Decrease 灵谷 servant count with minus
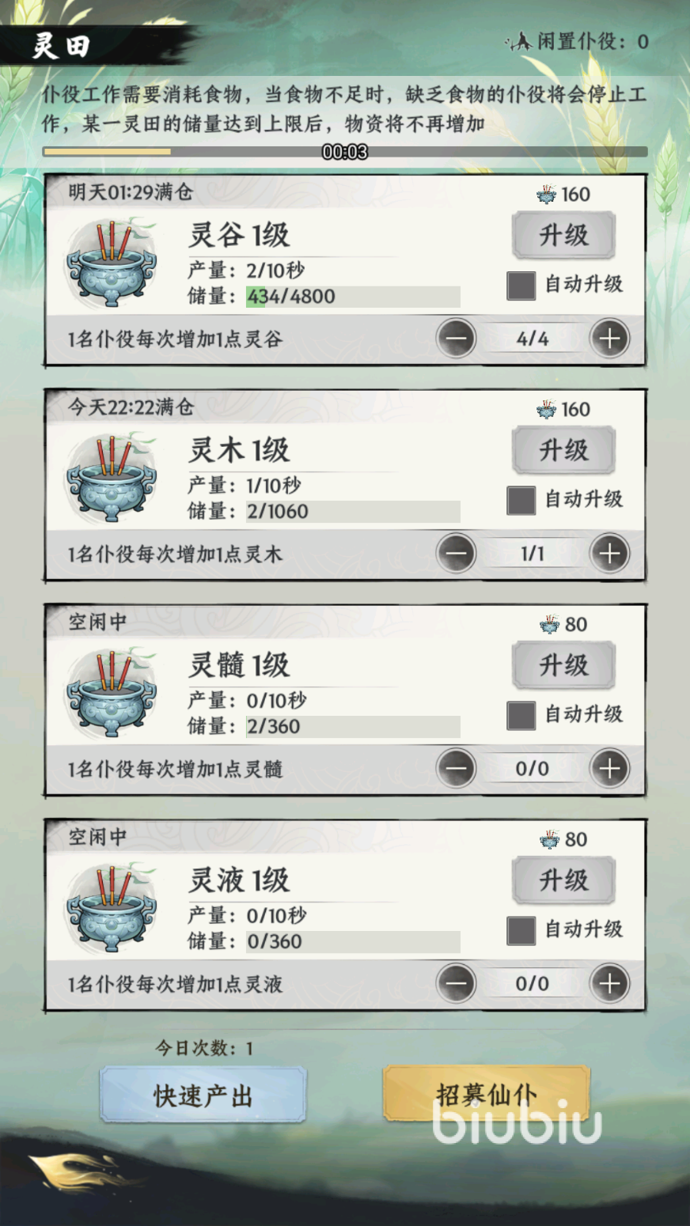This screenshot has height=1226, width=690. (x=457, y=339)
